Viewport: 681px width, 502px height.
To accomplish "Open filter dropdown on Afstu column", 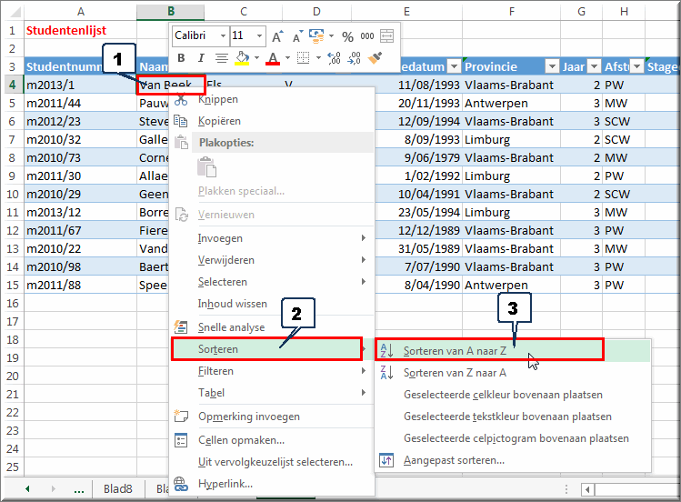I will pyautogui.click(x=636, y=67).
